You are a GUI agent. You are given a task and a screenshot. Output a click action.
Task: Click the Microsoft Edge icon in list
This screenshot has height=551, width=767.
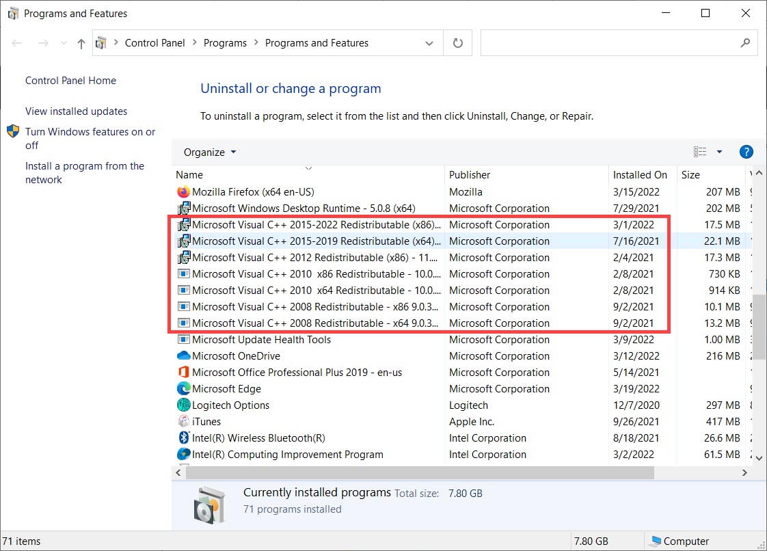184,388
